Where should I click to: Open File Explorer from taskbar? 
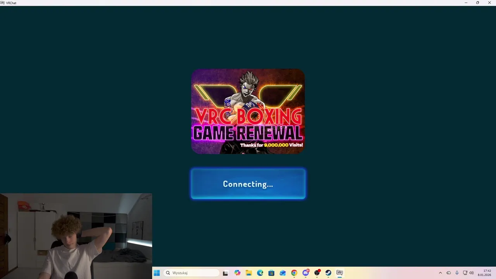point(248,273)
